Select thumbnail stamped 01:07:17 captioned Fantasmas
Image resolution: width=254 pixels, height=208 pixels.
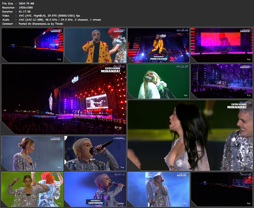[x=95, y=189]
